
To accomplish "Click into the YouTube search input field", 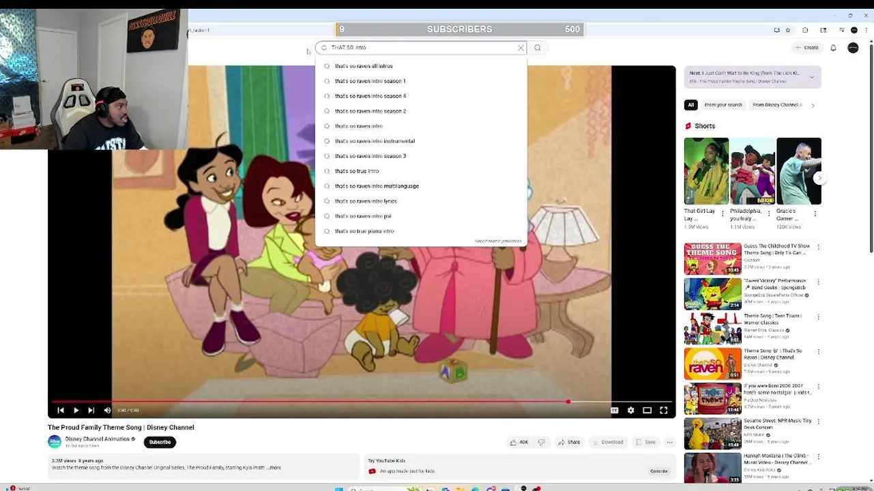I will [x=420, y=48].
